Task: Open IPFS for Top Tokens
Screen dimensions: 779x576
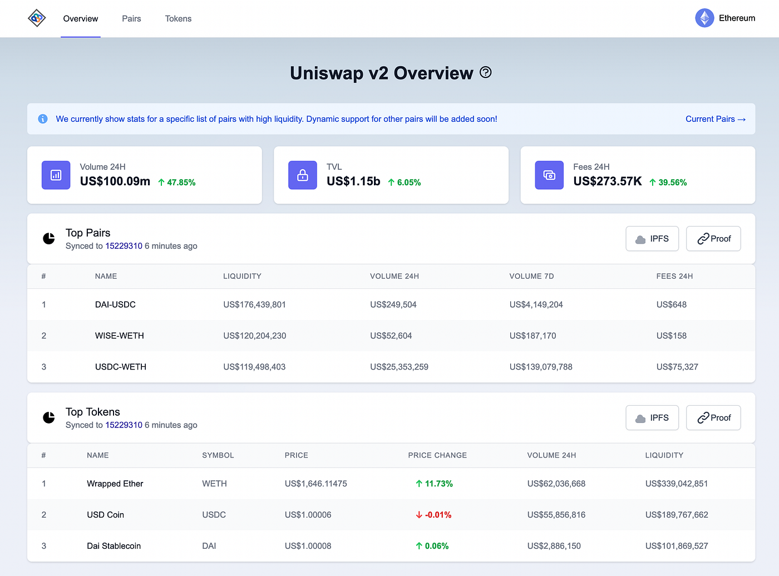Action: 652,418
